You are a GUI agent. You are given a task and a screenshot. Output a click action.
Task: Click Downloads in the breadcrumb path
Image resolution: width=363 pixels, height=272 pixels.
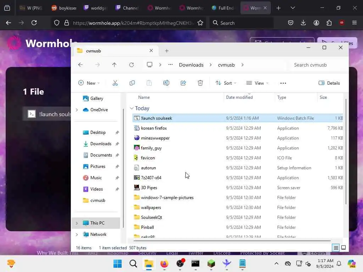coord(191,65)
